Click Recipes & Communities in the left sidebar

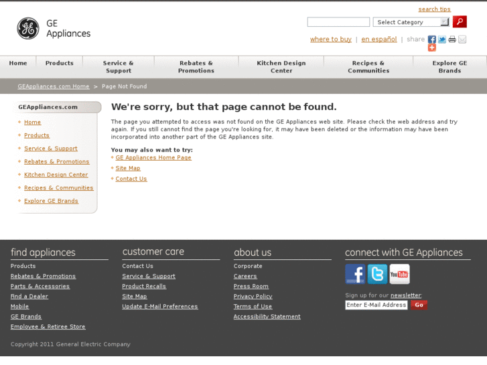59,188
